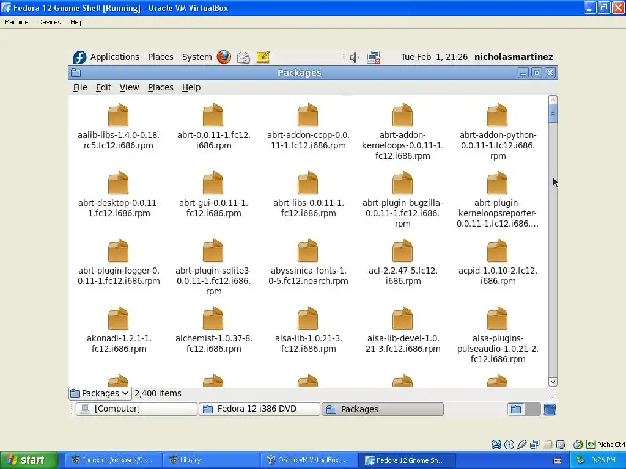Switch to [Computer] window in taskbar

coord(136,409)
